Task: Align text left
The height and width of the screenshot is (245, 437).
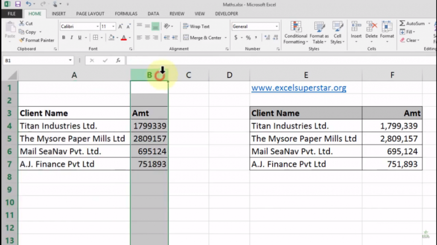Action: (140, 37)
